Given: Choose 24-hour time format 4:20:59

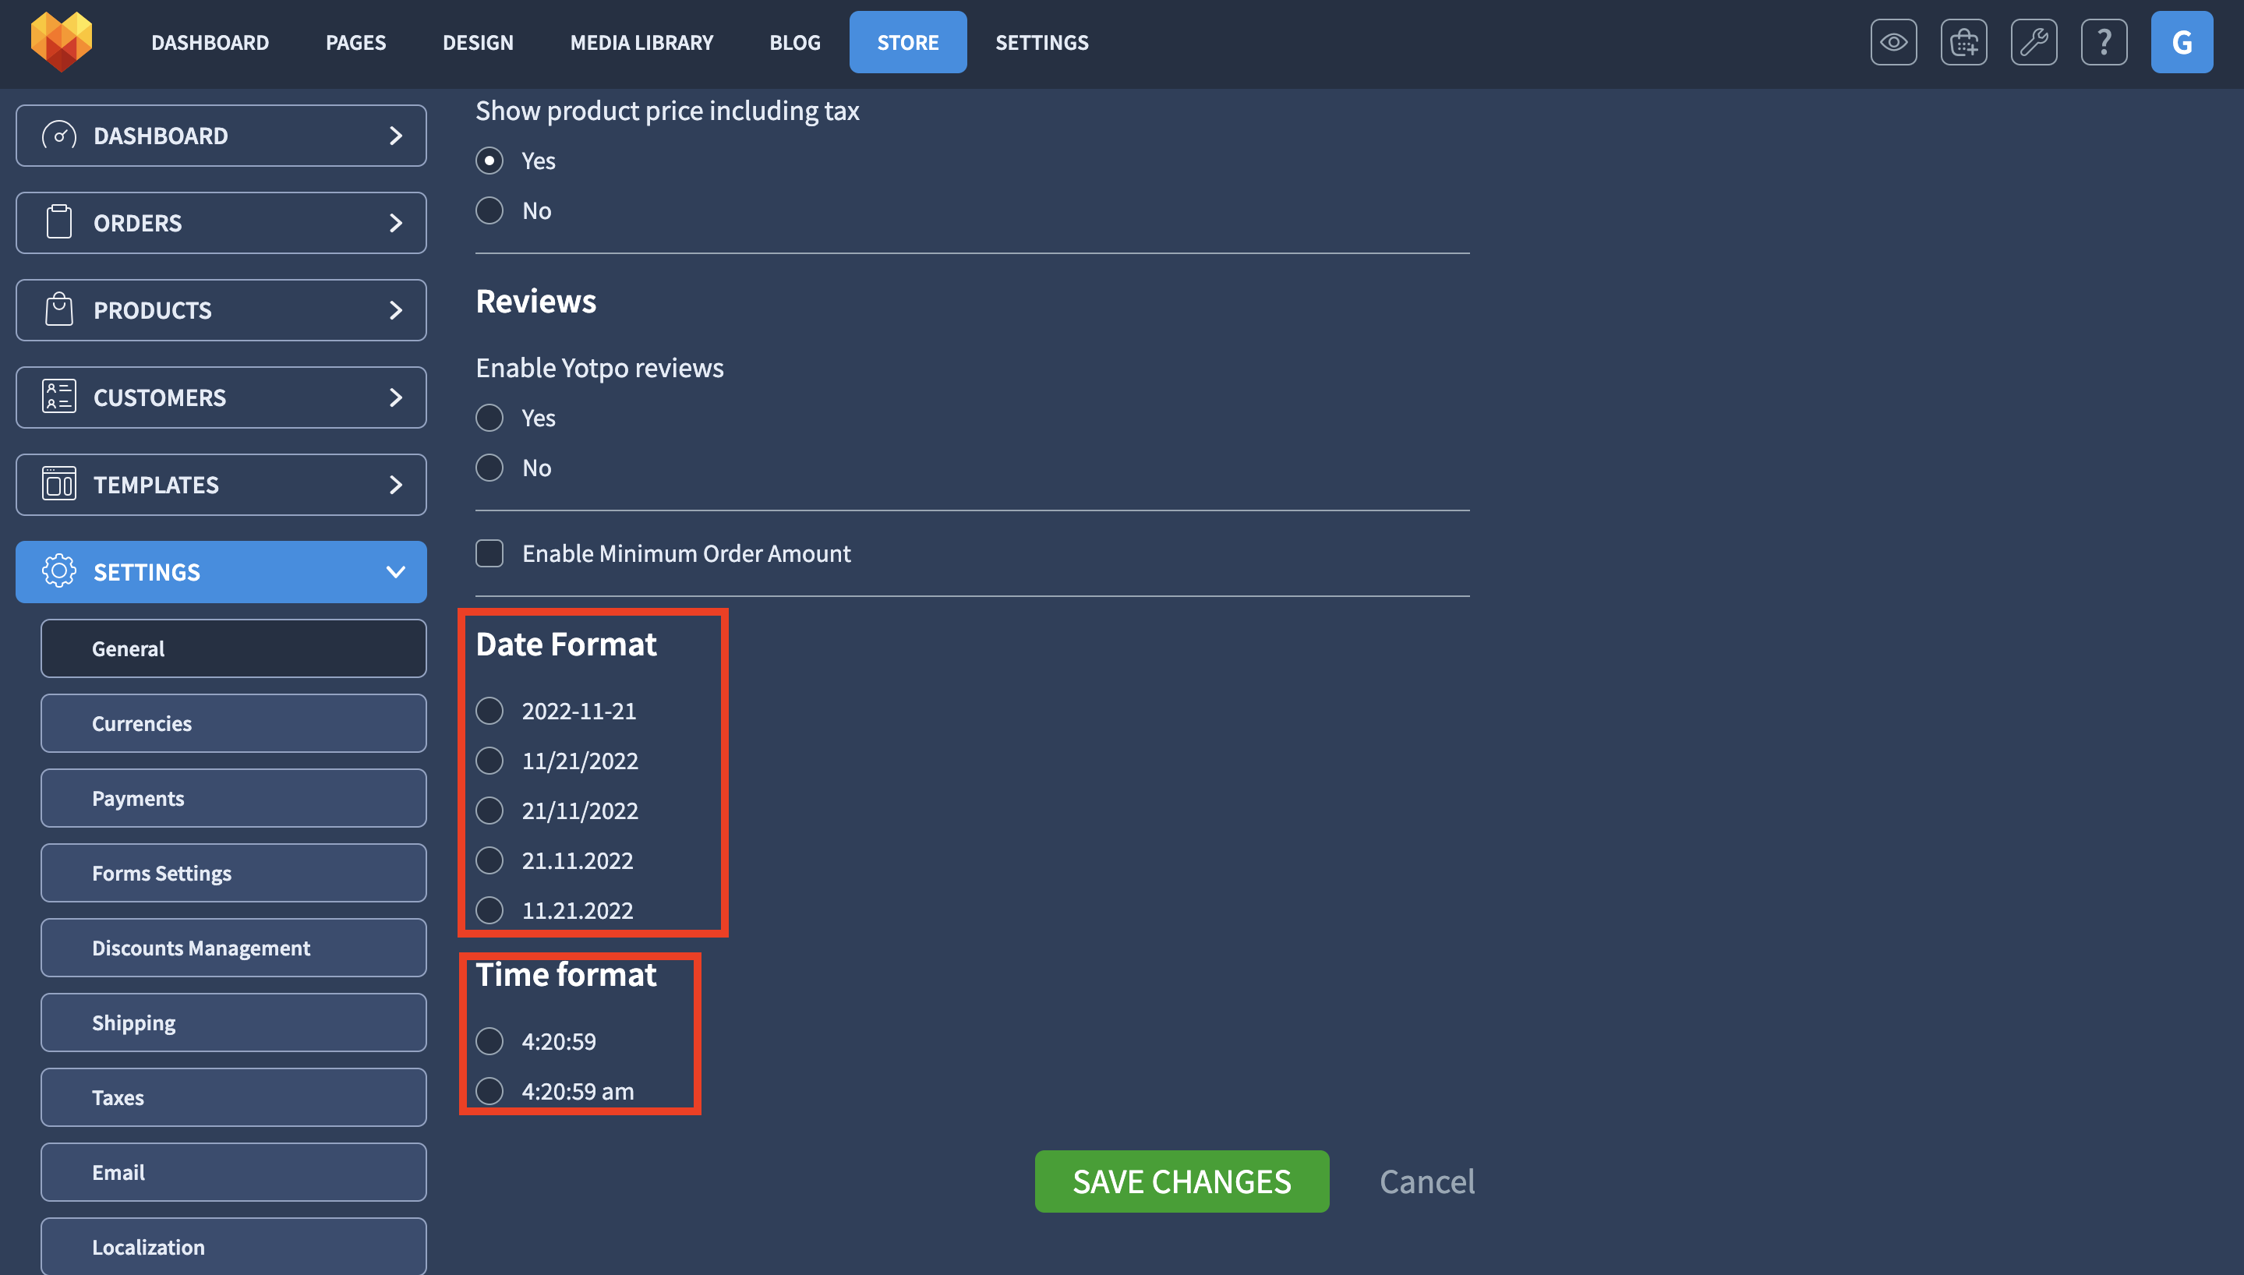Looking at the screenshot, I should pyautogui.click(x=489, y=1041).
